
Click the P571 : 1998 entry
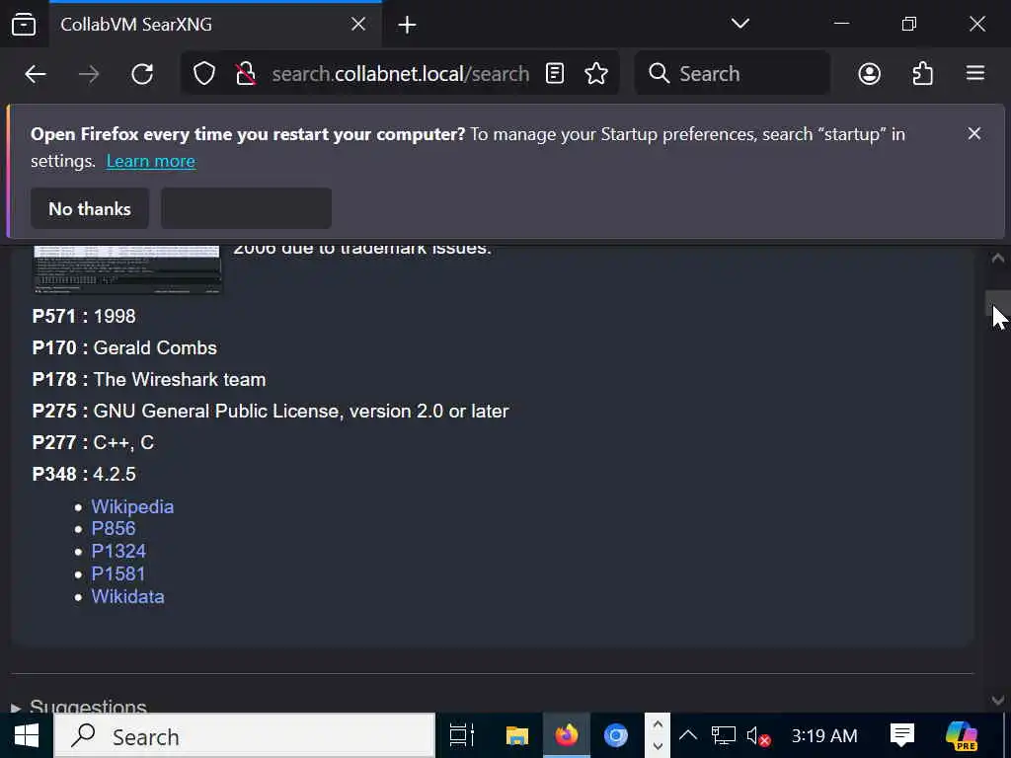(x=84, y=316)
